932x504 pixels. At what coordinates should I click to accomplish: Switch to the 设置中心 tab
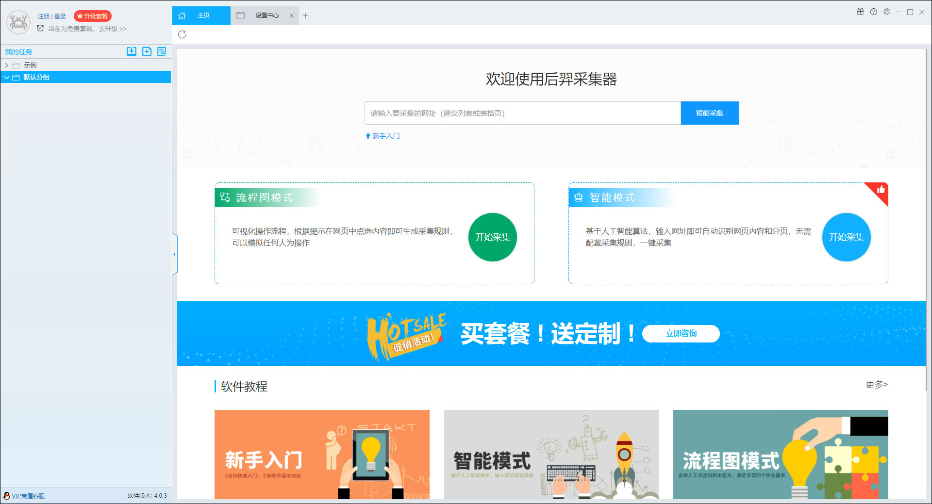click(267, 16)
